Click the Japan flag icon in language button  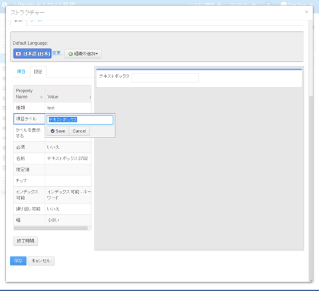click(19, 54)
